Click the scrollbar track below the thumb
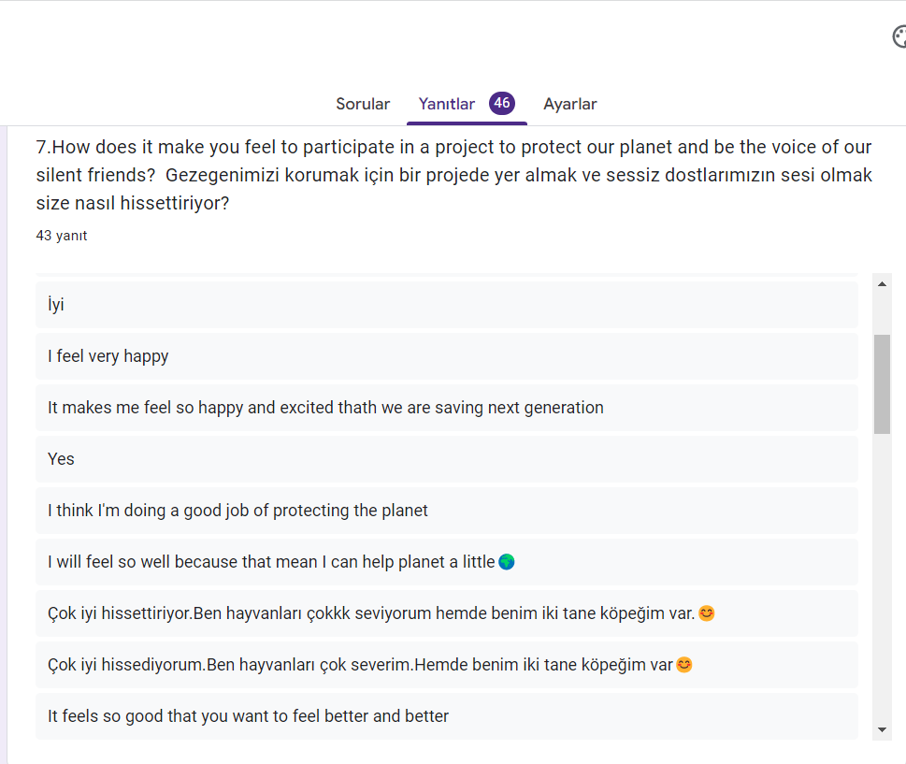 [x=882, y=580]
